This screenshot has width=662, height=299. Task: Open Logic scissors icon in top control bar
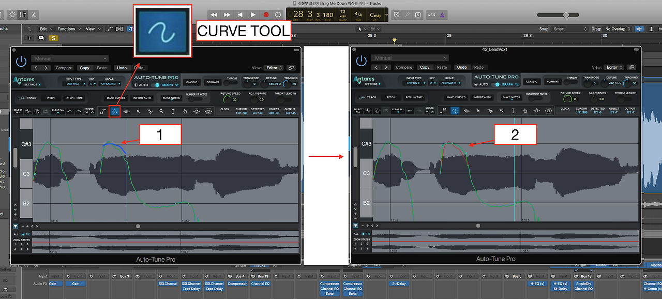34,14
